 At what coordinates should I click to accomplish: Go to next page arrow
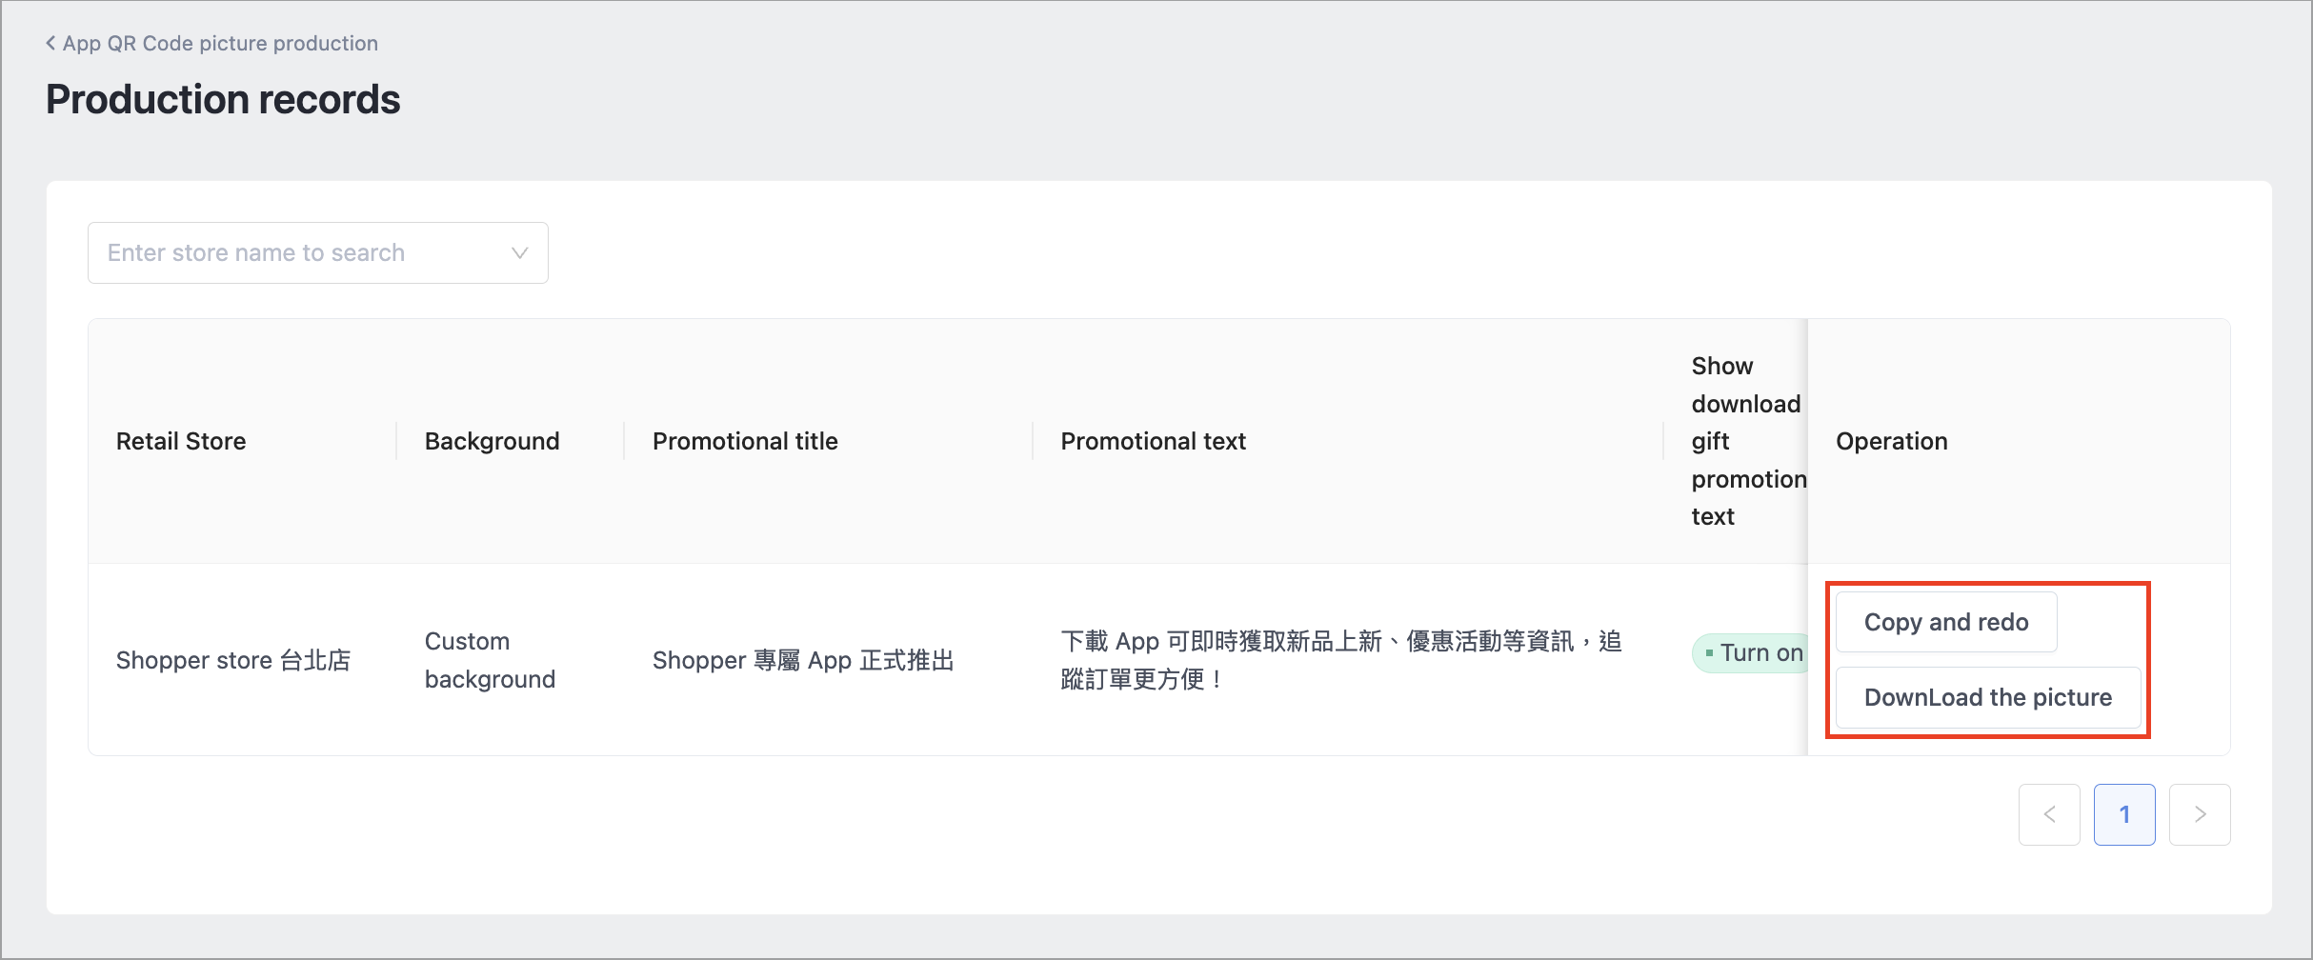[x=2200, y=814]
